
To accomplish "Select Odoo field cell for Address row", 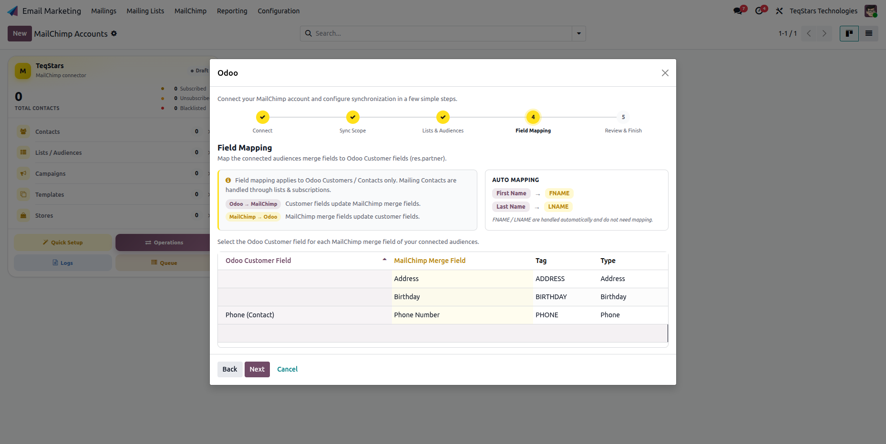I will (305, 279).
